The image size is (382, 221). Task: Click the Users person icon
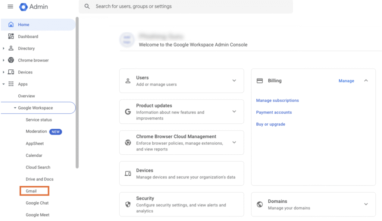coord(128,81)
